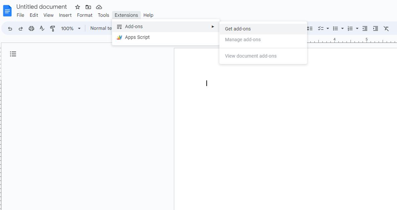397x210 pixels.
Task: Click Get add-ons
Action: click(237, 29)
